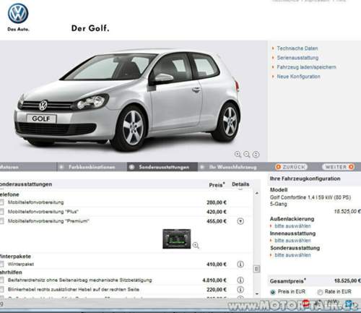Click the Golf Comfortline model description
The width and height of the screenshot is (361, 313).
[x=310, y=200]
